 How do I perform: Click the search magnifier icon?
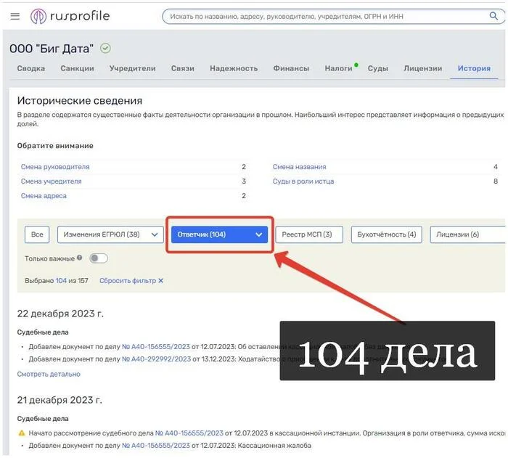[x=493, y=16]
